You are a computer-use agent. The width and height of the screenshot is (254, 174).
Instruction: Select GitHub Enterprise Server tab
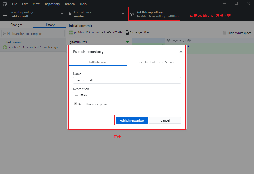[x=157, y=62]
